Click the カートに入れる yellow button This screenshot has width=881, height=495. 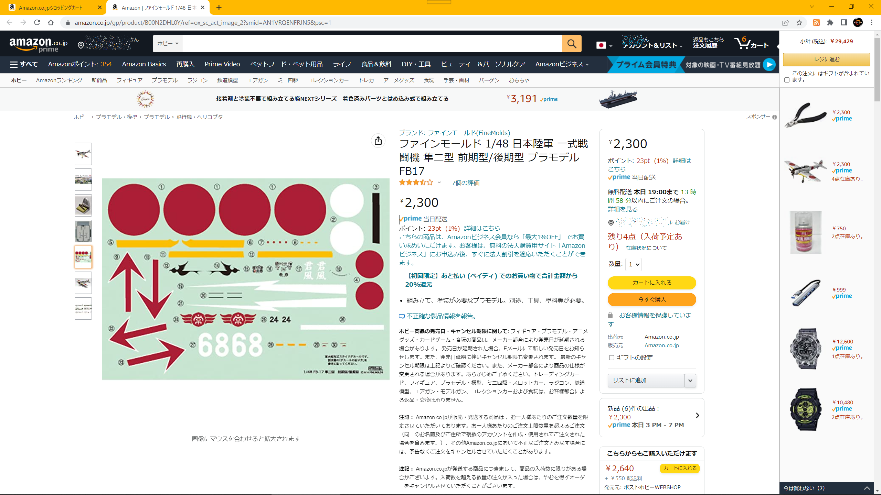(652, 283)
